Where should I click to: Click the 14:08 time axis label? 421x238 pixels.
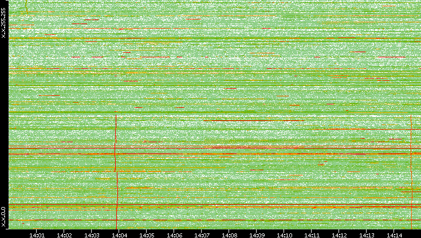tap(229, 235)
